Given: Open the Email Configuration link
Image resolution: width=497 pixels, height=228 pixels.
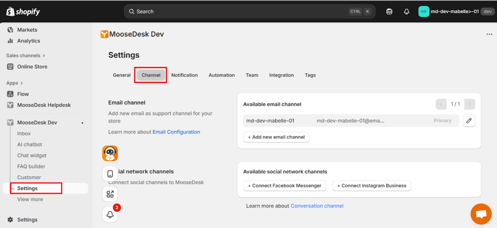Looking at the screenshot, I should pos(176,132).
